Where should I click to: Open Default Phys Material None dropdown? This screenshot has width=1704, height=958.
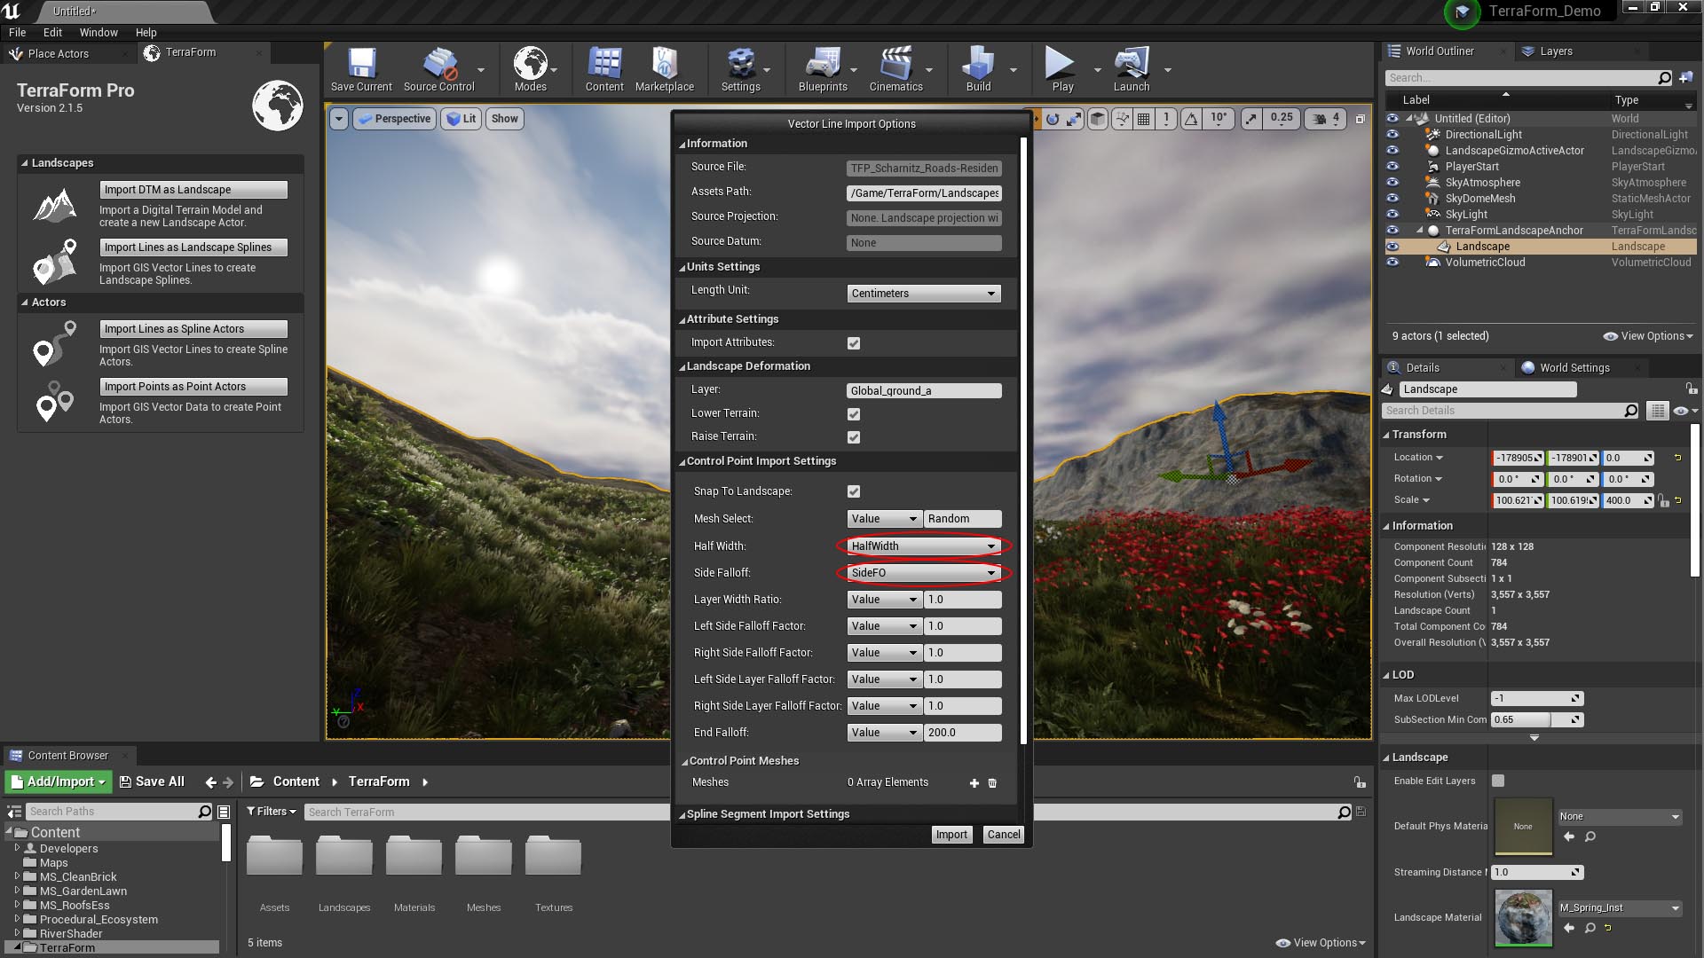pyautogui.click(x=1620, y=817)
